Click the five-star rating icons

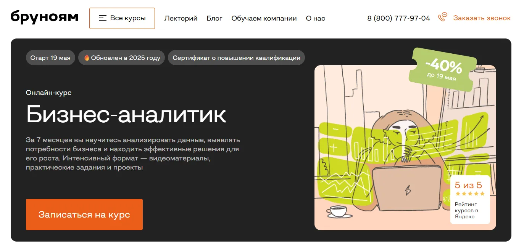tap(470, 194)
